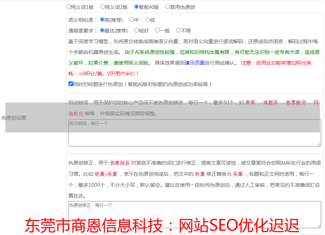
Task: Click the 语义相似度 label
Action: [x=83, y=20]
